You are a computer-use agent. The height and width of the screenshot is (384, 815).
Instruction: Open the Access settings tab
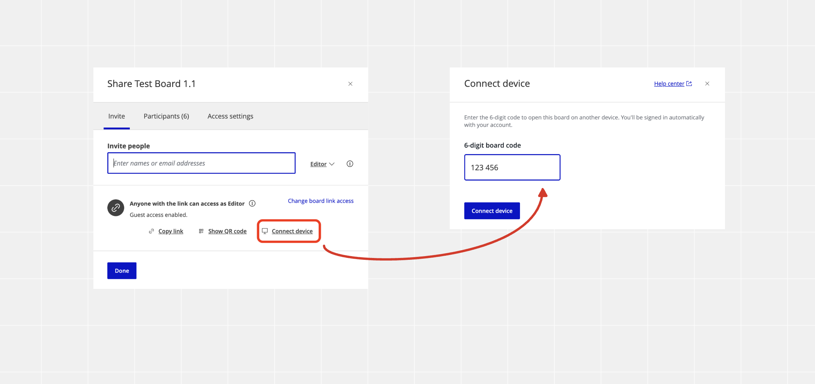pos(230,116)
